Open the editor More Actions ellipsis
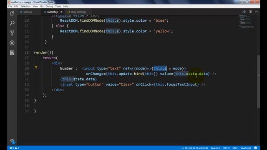This screenshot has height=150, width=267. 257,12
